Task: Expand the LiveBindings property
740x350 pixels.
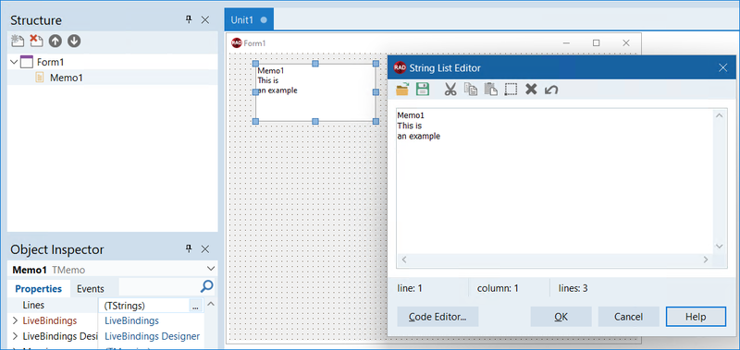Action: (15, 320)
